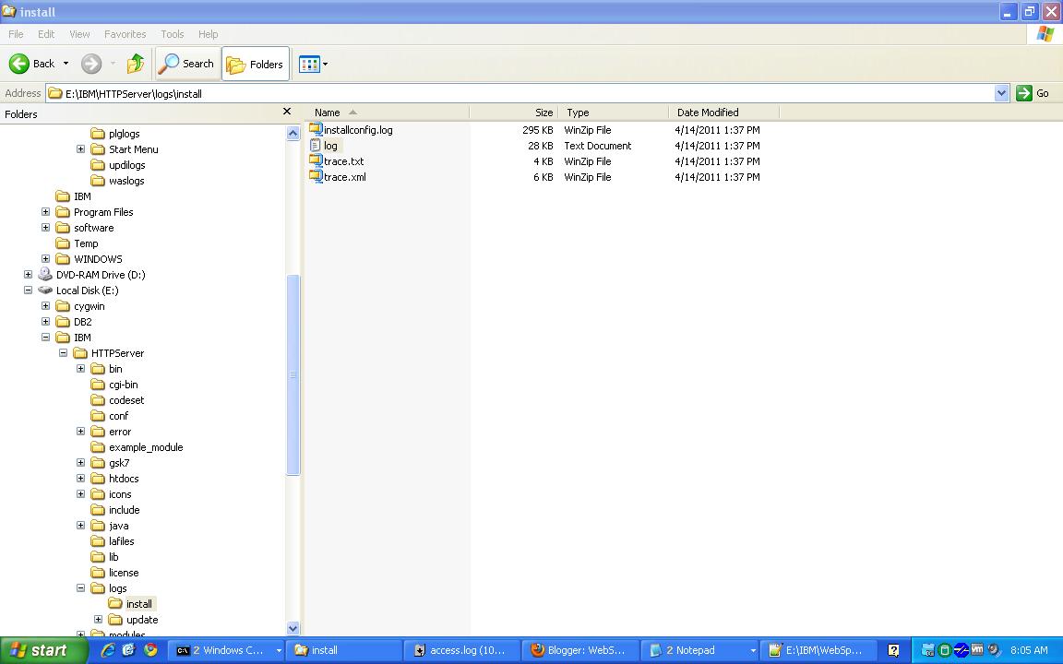This screenshot has width=1063, height=664.
Task: Click the Go button
Action: [1033, 93]
